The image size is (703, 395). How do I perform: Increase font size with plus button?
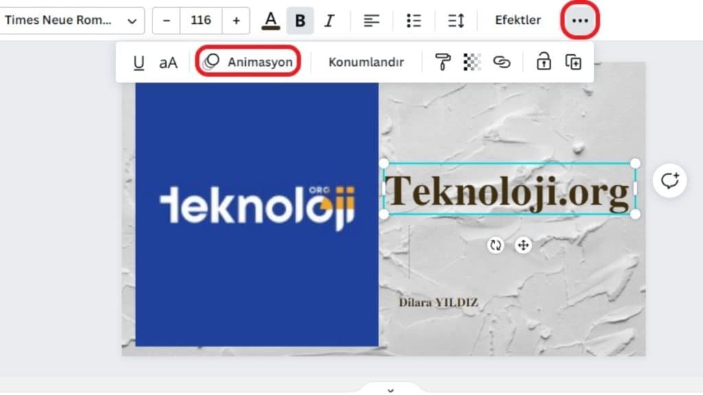(x=236, y=21)
